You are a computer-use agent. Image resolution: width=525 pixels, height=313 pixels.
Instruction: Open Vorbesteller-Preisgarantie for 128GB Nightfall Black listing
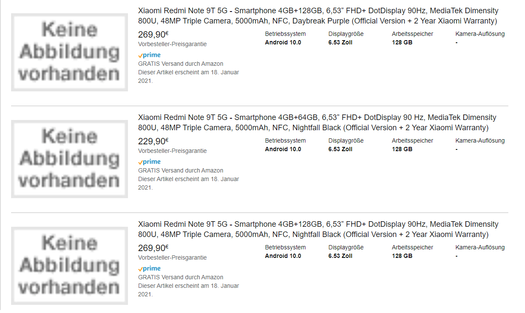[172, 257]
